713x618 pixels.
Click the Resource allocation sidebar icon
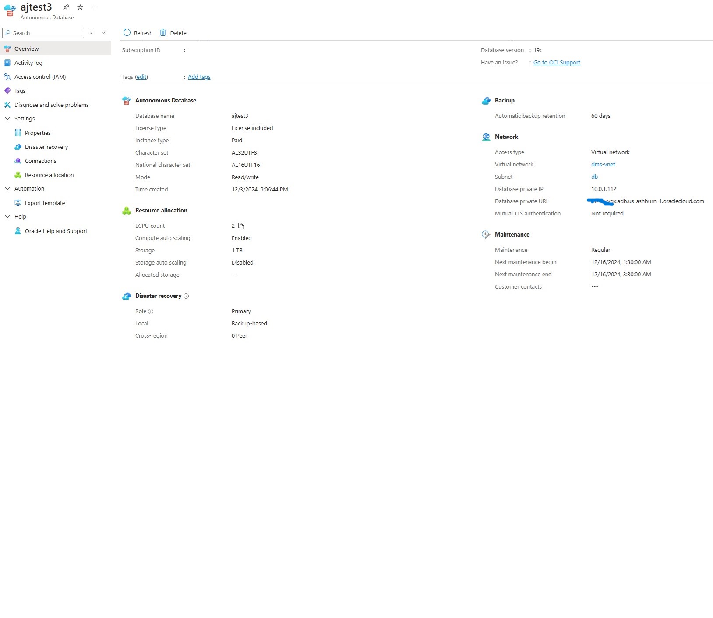18,175
